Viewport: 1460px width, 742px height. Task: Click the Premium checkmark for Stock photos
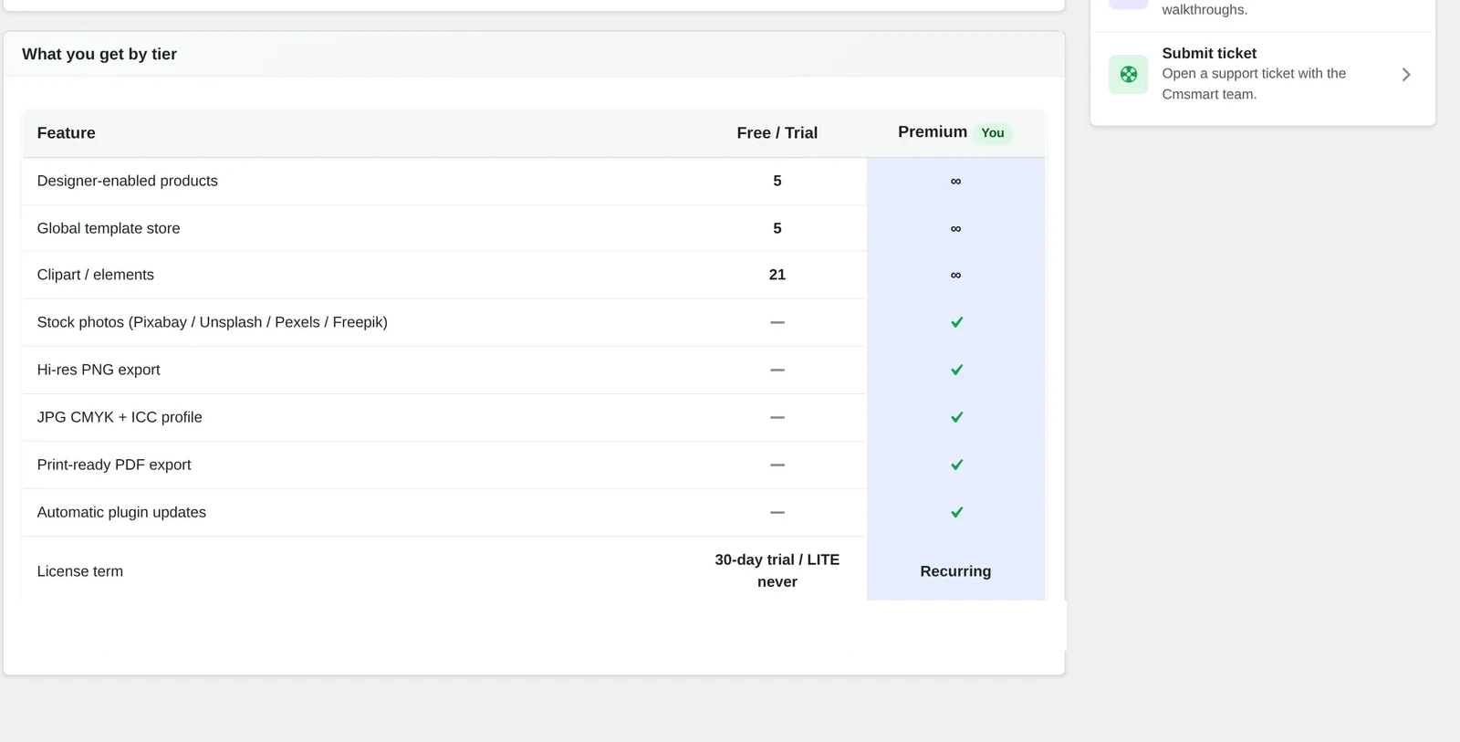956,322
